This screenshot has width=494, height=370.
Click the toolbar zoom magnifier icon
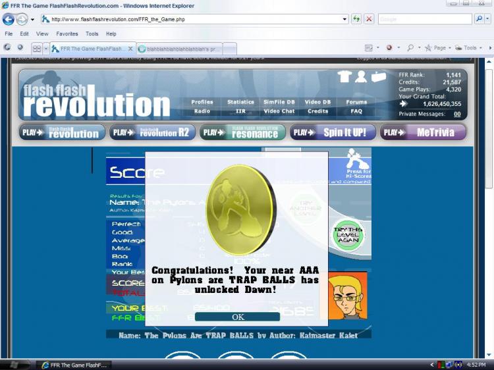(410, 48)
